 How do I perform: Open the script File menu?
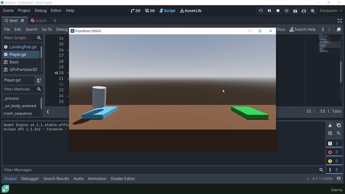click(x=7, y=29)
